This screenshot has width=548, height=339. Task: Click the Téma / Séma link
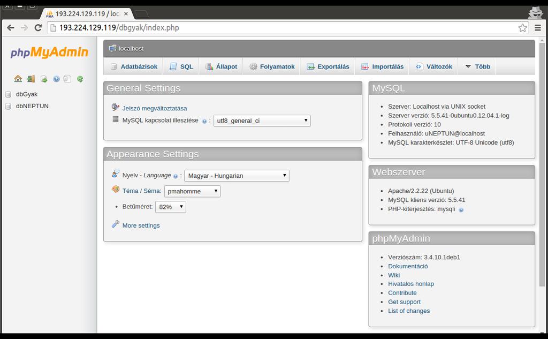pos(141,191)
